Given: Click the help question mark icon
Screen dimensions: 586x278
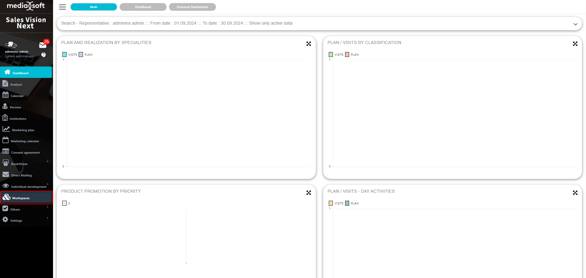Looking at the screenshot, I should (43, 55).
